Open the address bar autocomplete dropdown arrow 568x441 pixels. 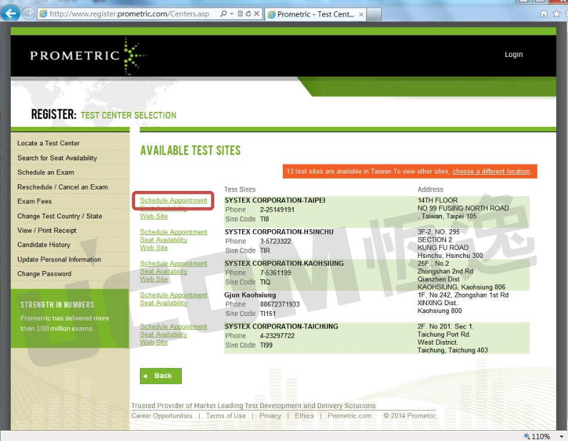pos(231,14)
